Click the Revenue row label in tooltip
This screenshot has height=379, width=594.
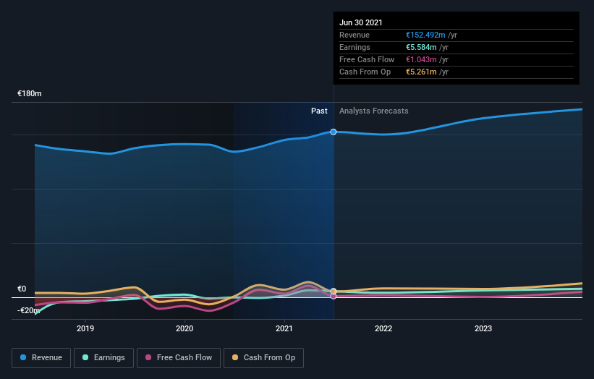[x=355, y=35]
